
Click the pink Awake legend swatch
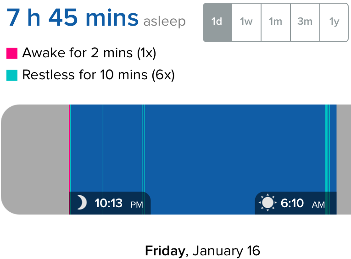coord(12,54)
